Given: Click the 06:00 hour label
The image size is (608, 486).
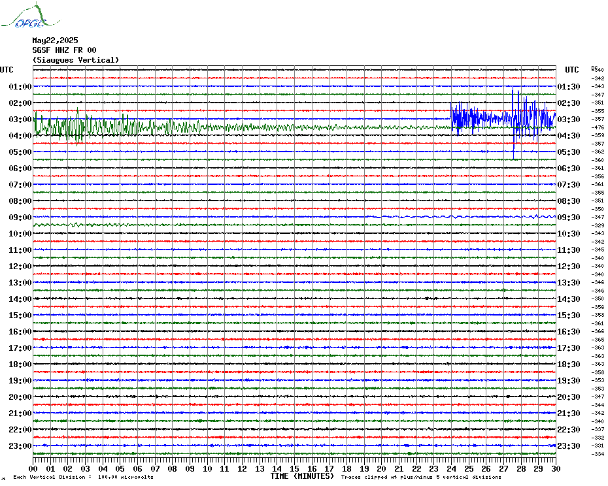Looking at the screenshot, I should [20, 168].
